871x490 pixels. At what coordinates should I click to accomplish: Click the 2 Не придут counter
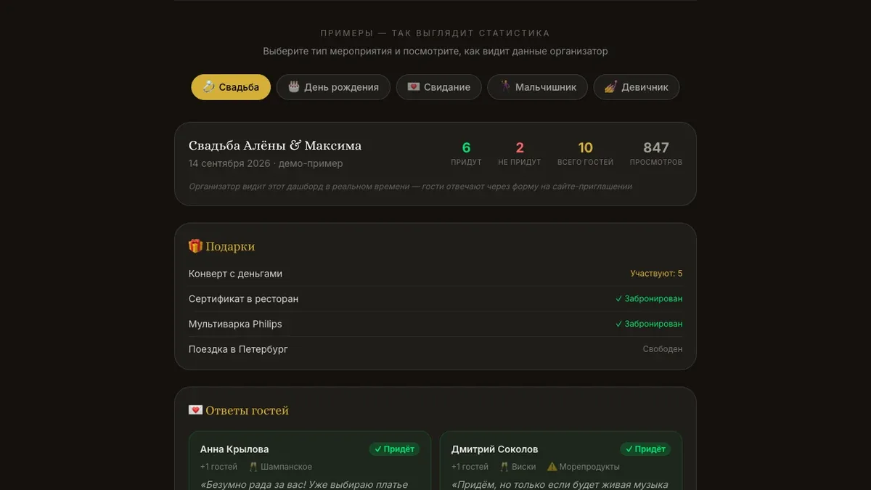520,154
